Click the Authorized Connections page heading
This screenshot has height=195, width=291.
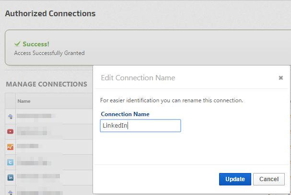[x=50, y=13]
